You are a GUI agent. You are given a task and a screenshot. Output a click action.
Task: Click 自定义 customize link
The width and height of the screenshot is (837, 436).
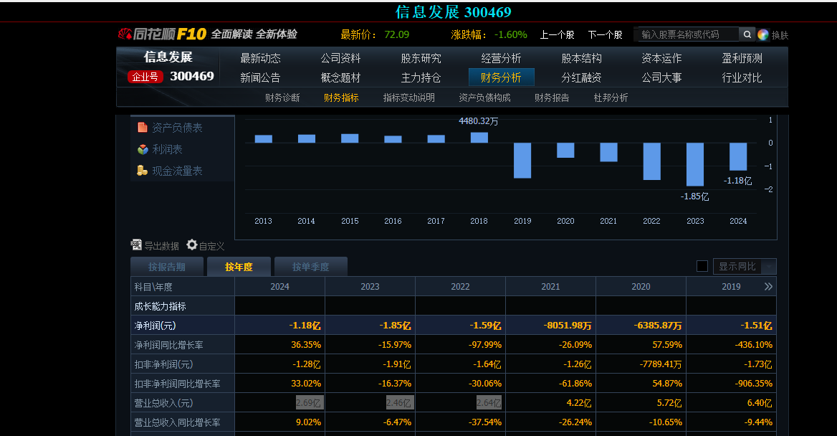coord(212,246)
